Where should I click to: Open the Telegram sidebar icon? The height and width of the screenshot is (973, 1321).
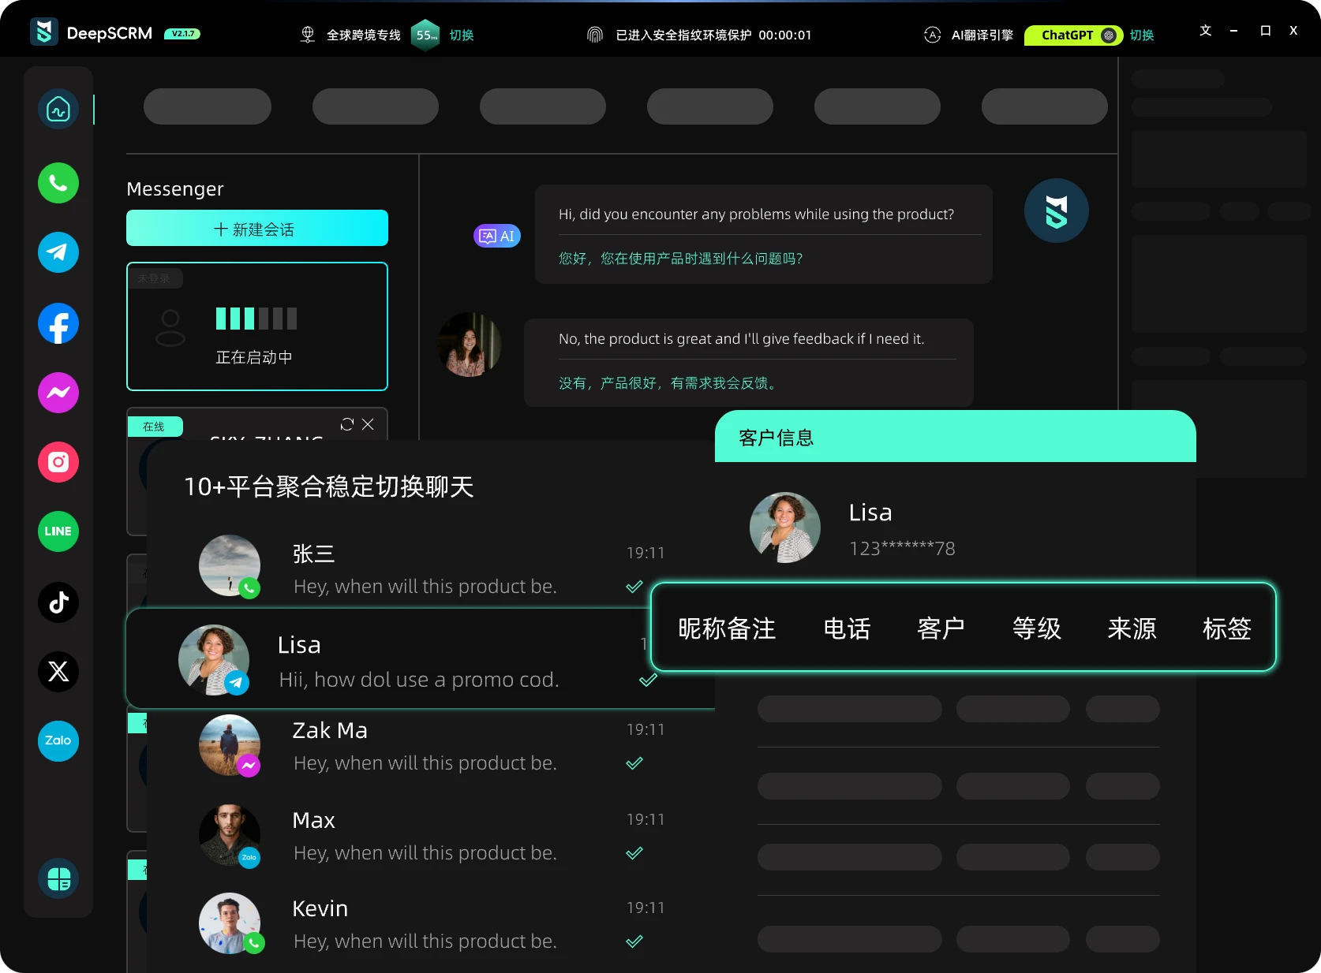coord(58,252)
